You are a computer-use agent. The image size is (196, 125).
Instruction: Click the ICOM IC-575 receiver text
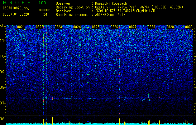pos(125,11)
